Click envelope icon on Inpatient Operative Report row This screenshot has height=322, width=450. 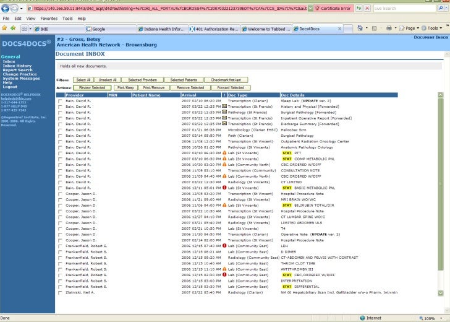[224, 118]
